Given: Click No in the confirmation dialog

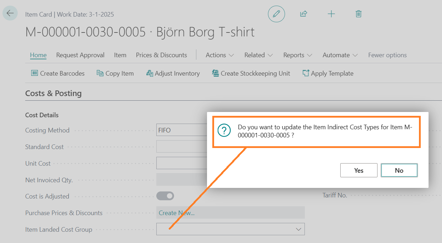Looking at the screenshot, I should click(x=399, y=170).
